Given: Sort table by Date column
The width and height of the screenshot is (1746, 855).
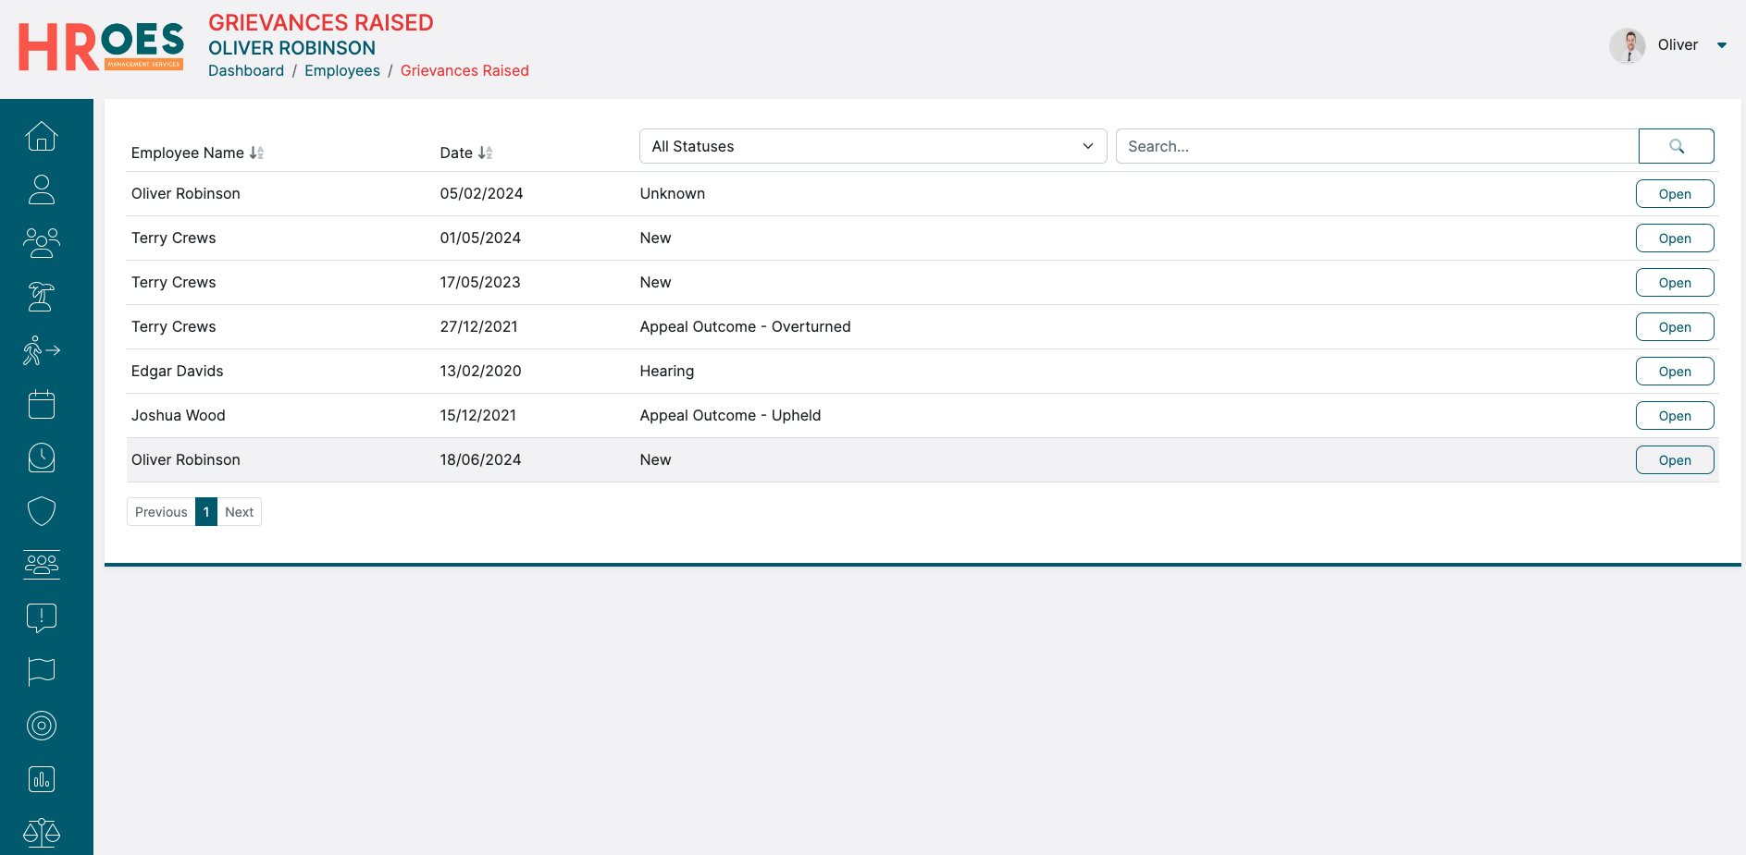Looking at the screenshot, I should click(485, 153).
